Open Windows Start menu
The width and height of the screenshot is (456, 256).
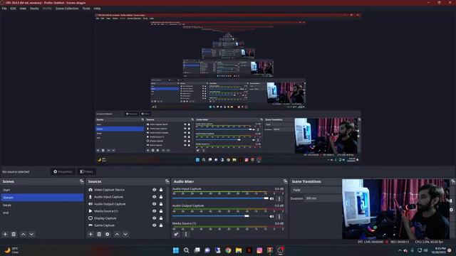tap(176, 250)
